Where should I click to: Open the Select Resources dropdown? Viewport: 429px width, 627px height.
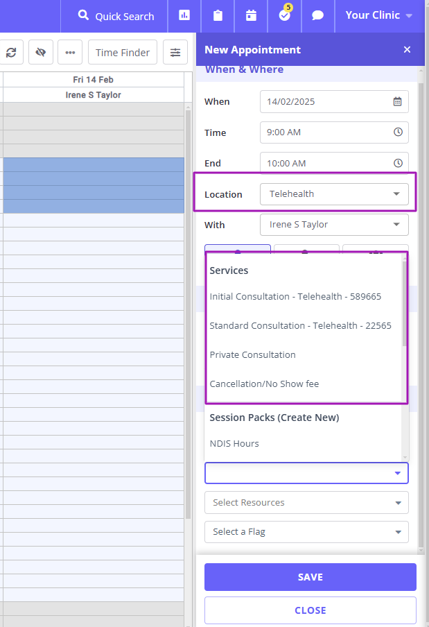click(306, 503)
